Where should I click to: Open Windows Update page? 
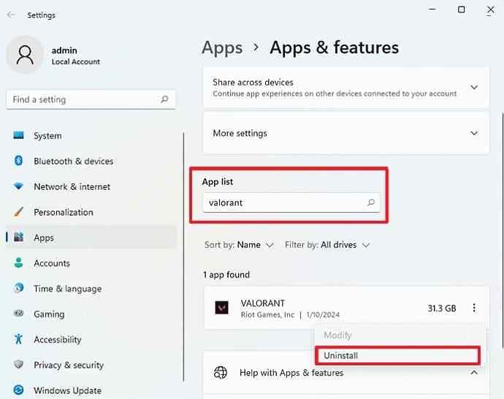(67, 390)
